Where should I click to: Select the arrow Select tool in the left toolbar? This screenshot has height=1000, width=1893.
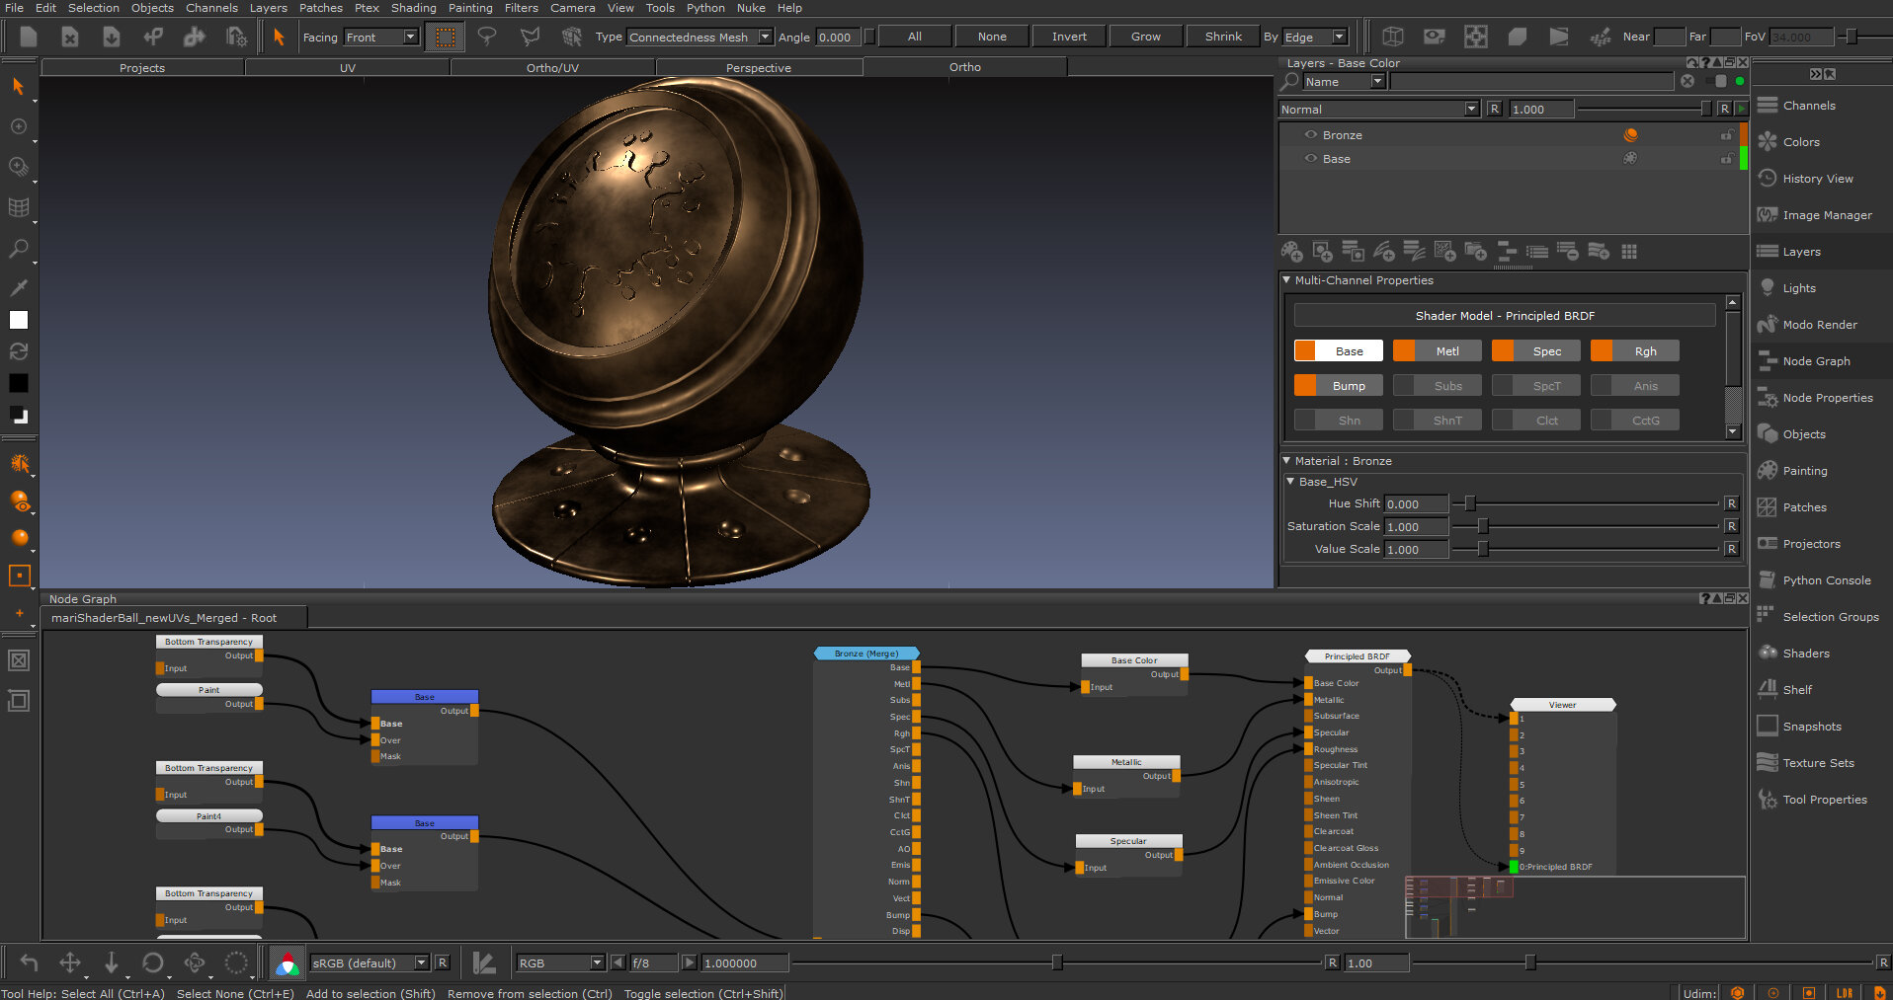18,87
